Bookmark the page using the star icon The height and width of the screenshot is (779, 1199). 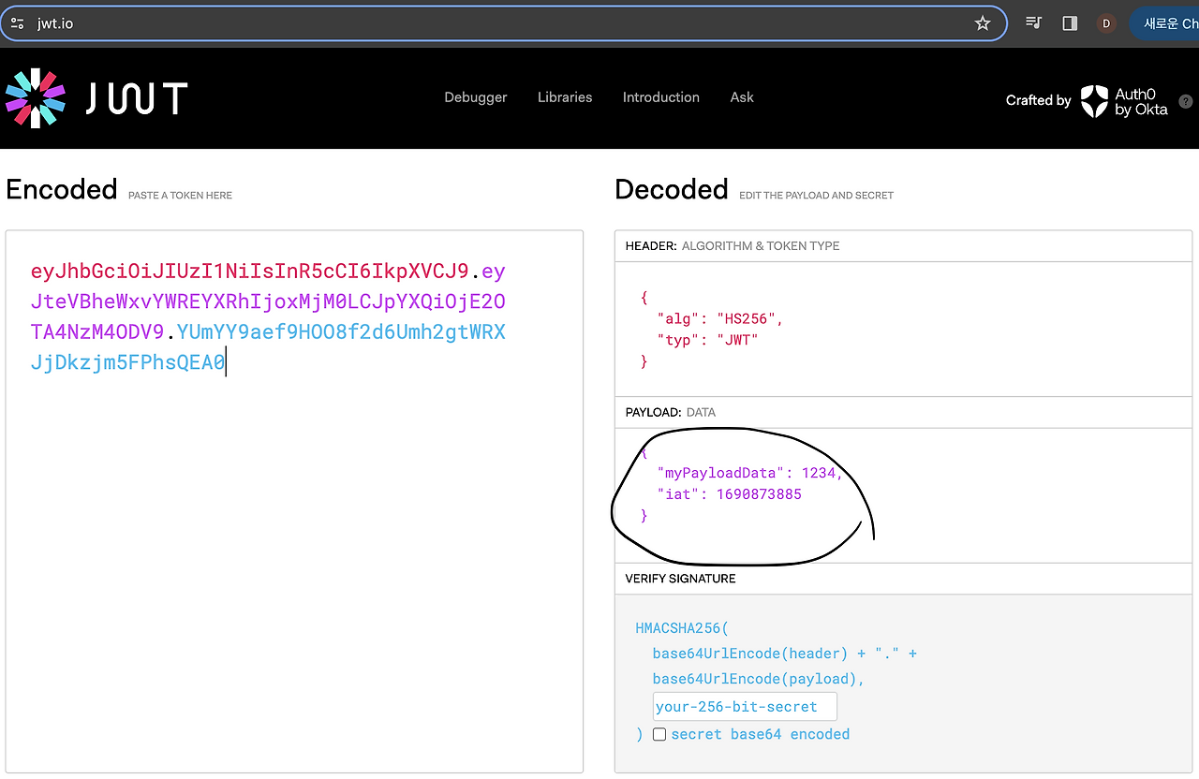coord(982,22)
